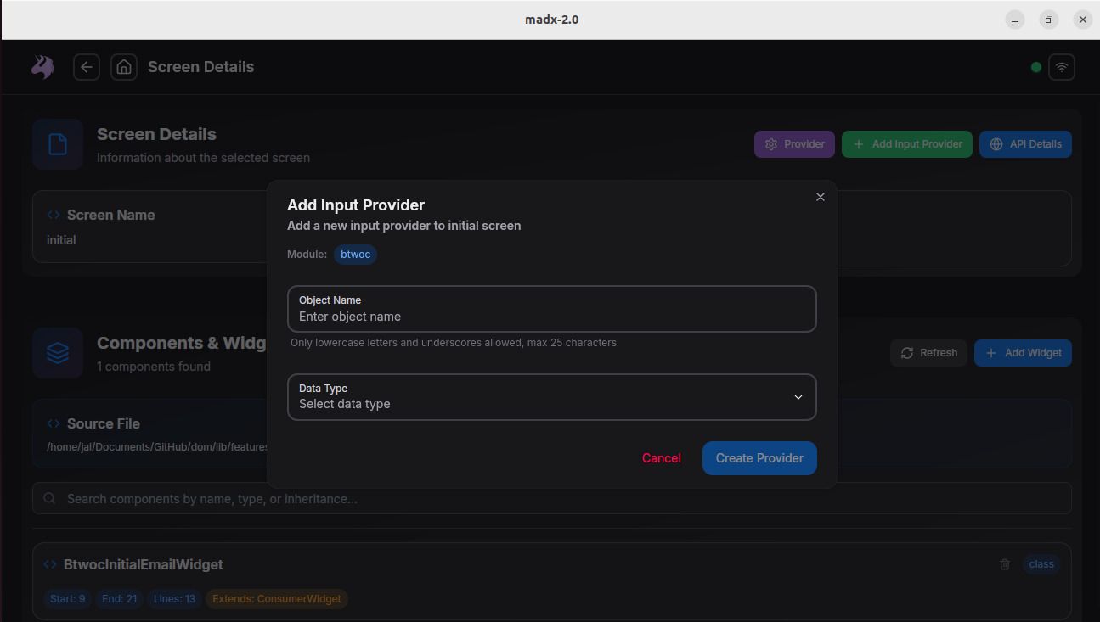
Task: Click the wifi connection status icon
Action: (1061, 67)
